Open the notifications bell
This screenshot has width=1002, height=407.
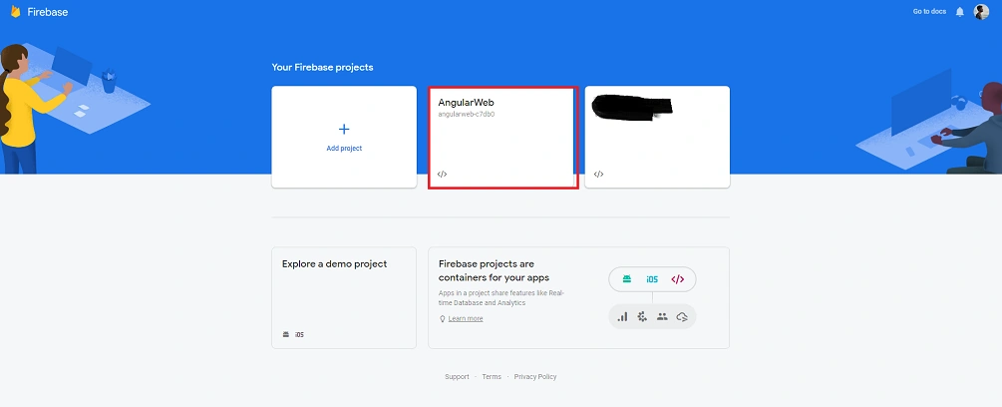tap(960, 12)
